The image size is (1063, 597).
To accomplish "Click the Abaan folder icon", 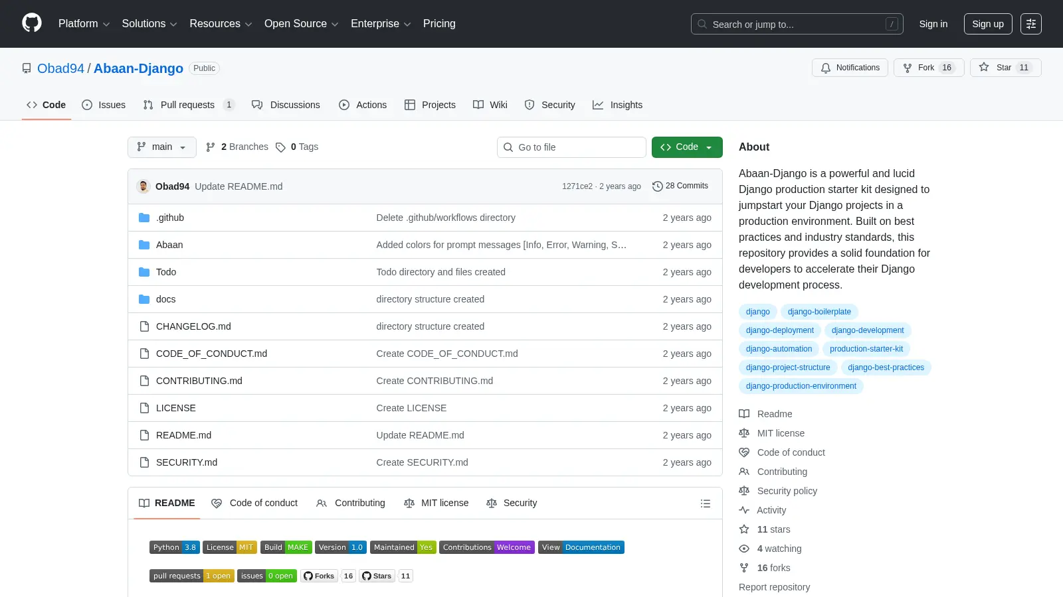I will (x=144, y=245).
